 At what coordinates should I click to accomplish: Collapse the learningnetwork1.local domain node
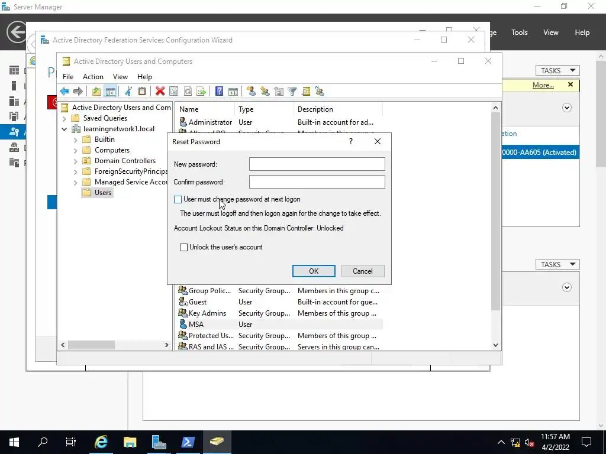[x=65, y=129]
